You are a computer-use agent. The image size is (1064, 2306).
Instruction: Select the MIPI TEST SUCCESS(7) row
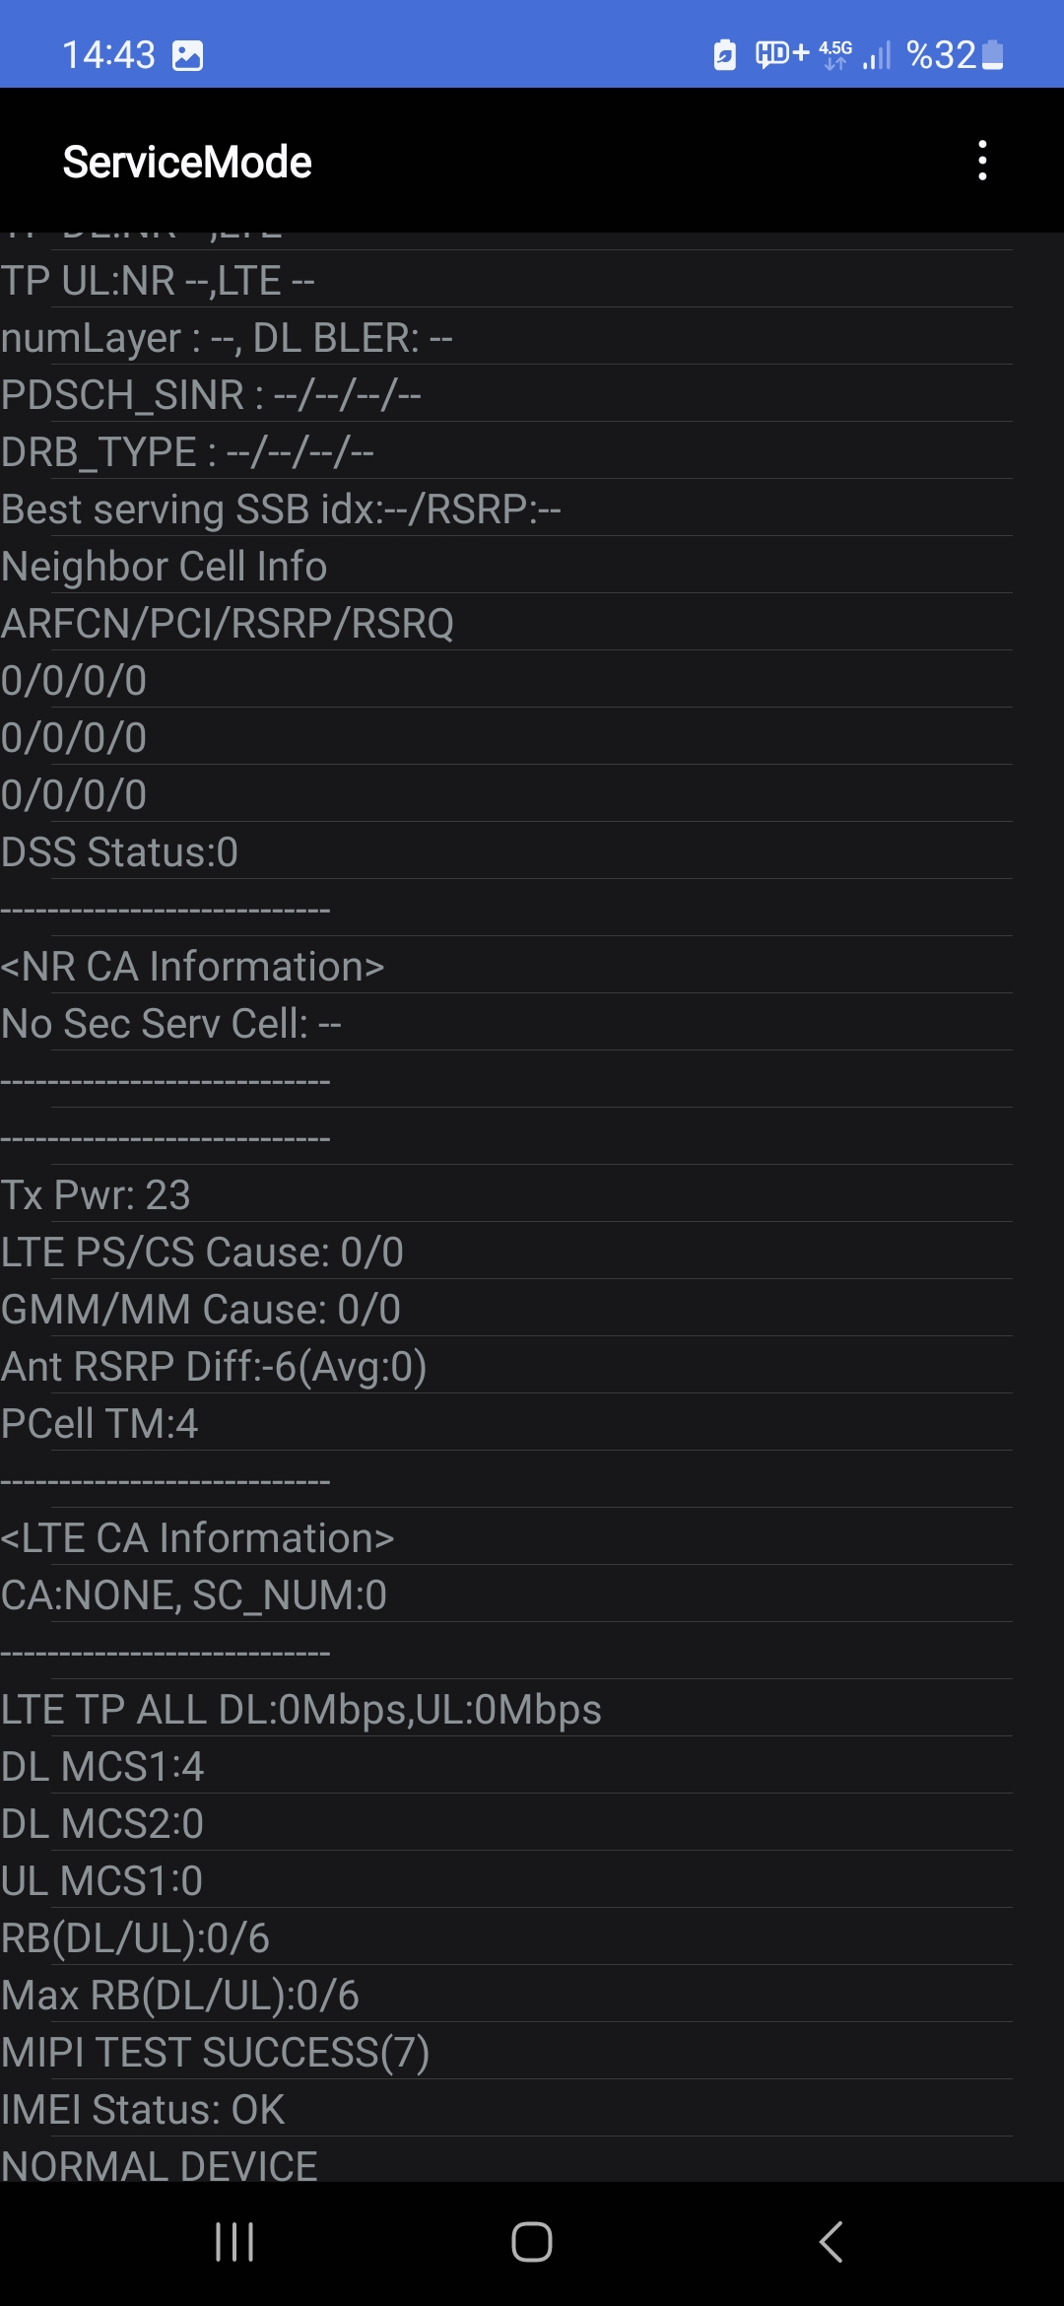pos(506,2052)
